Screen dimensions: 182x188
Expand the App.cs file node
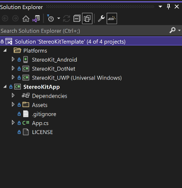pyautogui.click(x=13, y=123)
